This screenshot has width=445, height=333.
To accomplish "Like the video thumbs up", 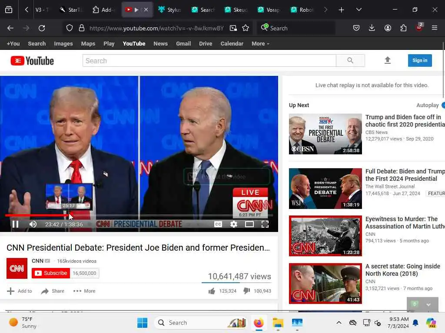I will coord(212,291).
